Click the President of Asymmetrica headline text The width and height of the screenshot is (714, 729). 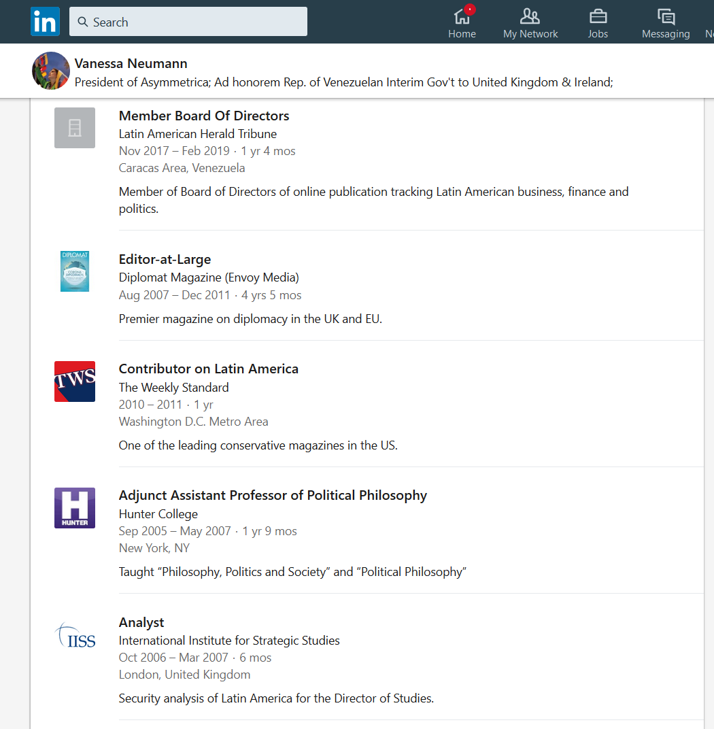coord(344,82)
